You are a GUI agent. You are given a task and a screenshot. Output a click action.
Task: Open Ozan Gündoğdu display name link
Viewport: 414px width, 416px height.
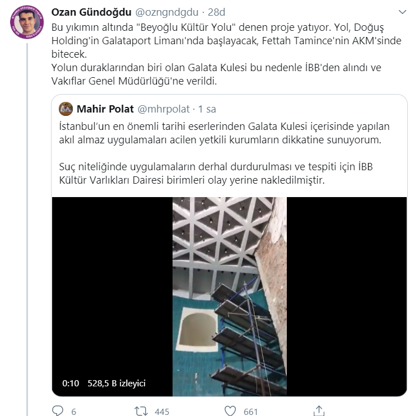(x=91, y=12)
